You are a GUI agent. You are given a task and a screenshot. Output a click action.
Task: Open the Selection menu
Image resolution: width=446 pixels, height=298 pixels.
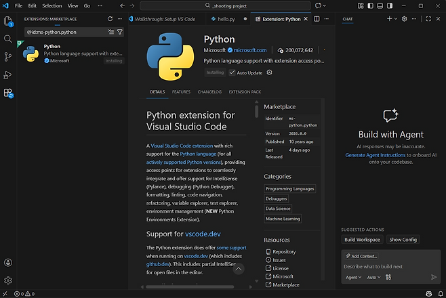pyautogui.click(x=52, y=5)
